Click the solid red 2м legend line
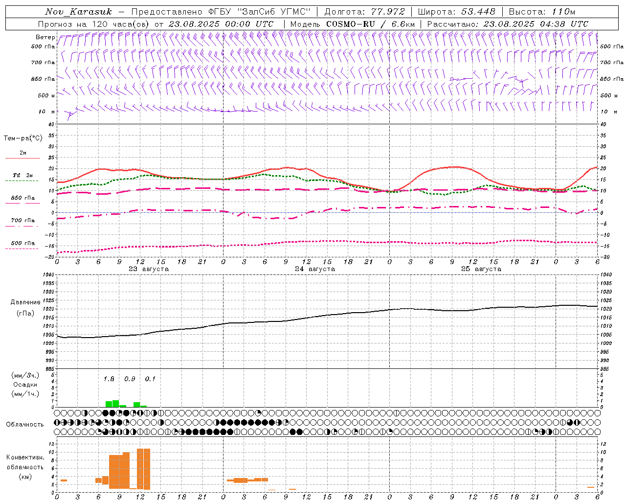The image size is (626, 501). [x=22, y=158]
